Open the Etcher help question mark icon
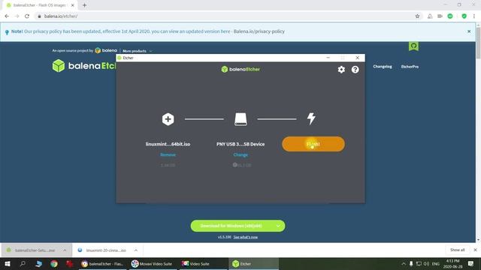This screenshot has width=481, height=270. tap(355, 70)
